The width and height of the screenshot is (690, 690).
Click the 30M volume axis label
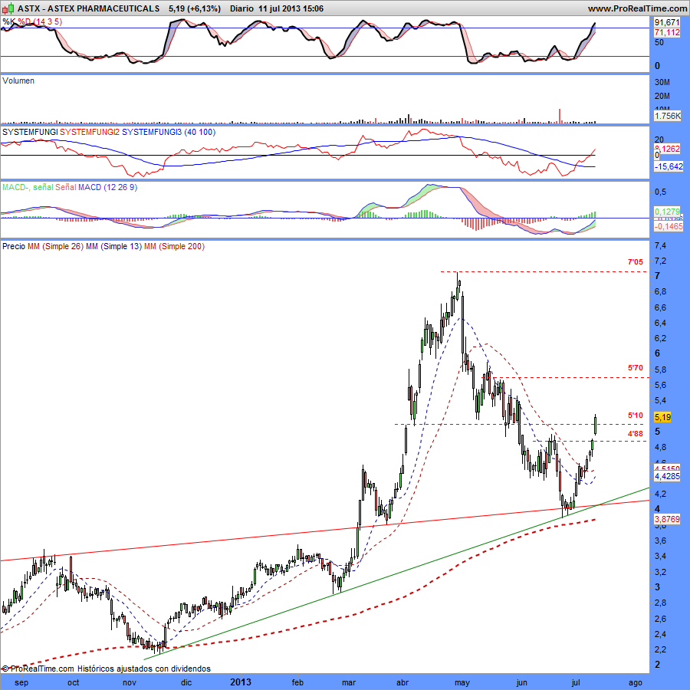tap(662, 82)
